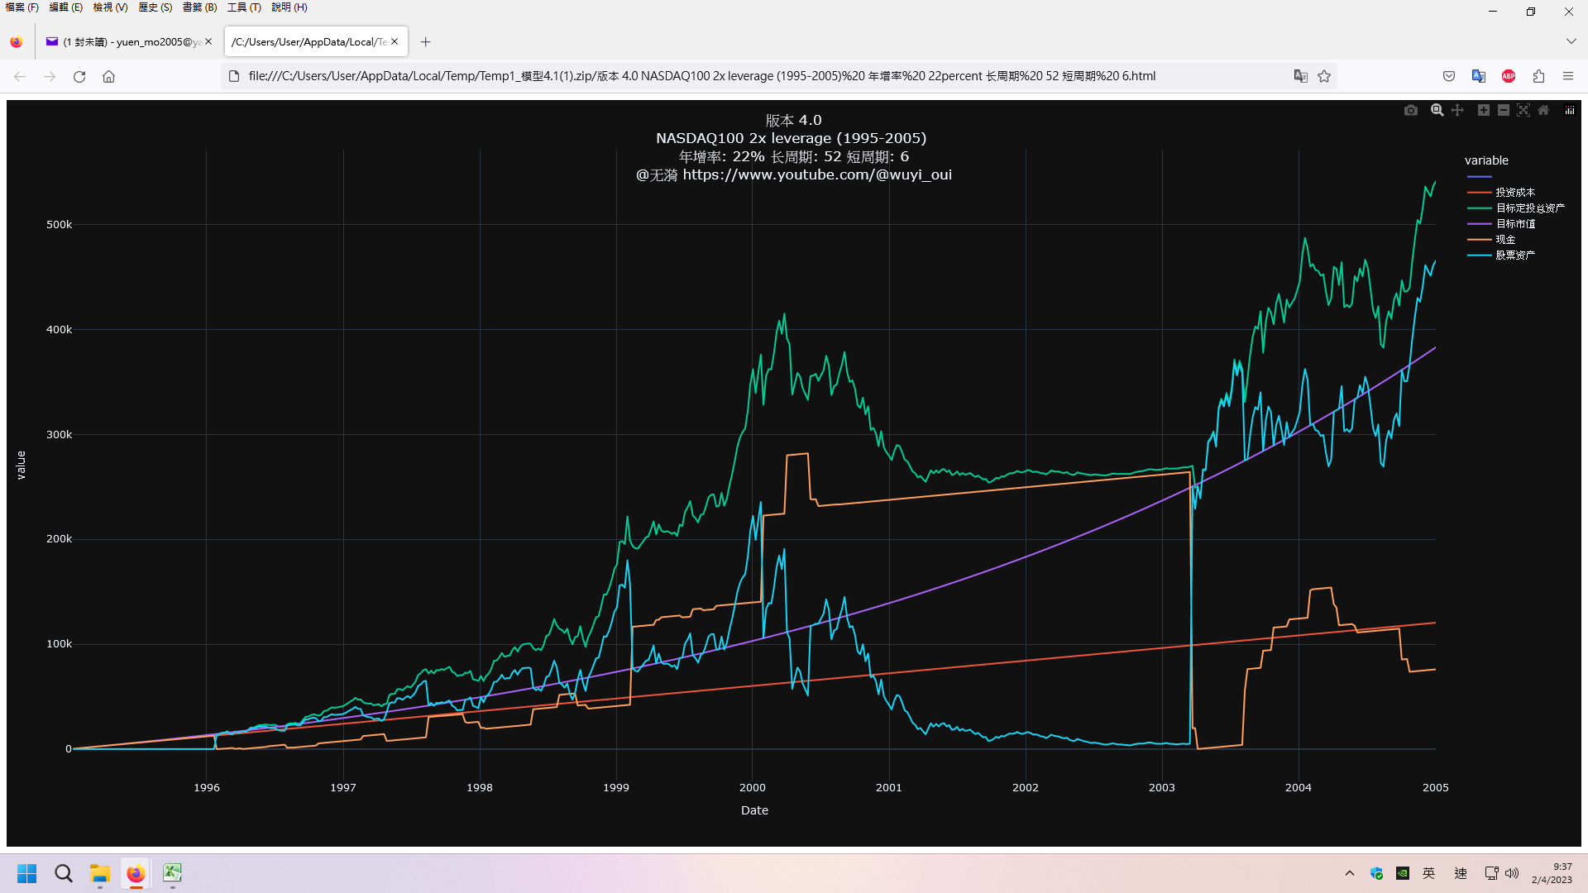Open the 書籤 (B) menu
This screenshot has height=893, width=1588.
[199, 7]
